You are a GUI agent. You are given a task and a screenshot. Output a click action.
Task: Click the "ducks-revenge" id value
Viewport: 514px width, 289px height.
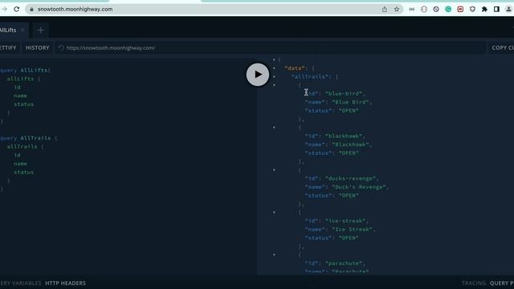pyautogui.click(x=350, y=178)
